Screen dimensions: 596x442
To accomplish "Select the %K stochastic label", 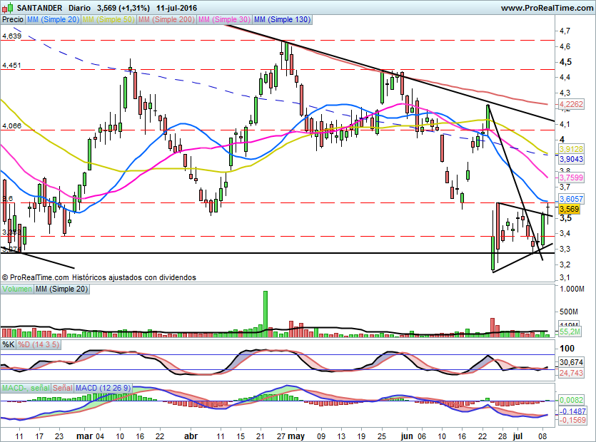I will coord(9,344).
